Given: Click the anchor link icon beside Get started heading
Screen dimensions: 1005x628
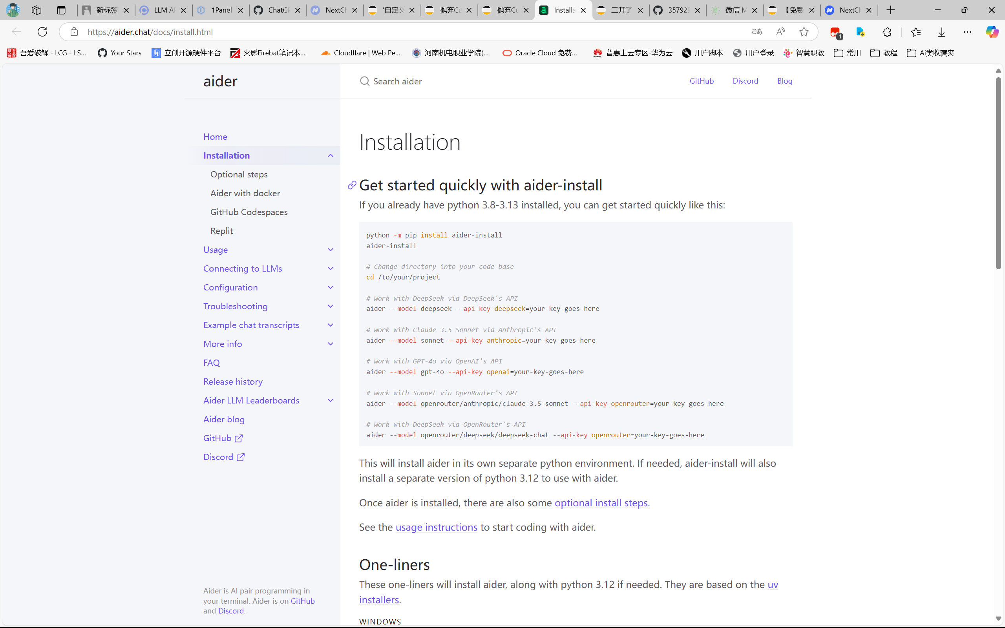Looking at the screenshot, I should click(x=352, y=185).
